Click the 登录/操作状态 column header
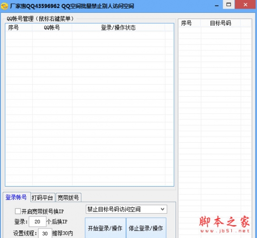Image resolution: width=257 pixels, height=238 pixels. (x=119, y=28)
